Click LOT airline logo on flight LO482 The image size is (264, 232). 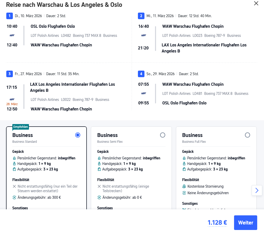pos(12,36)
